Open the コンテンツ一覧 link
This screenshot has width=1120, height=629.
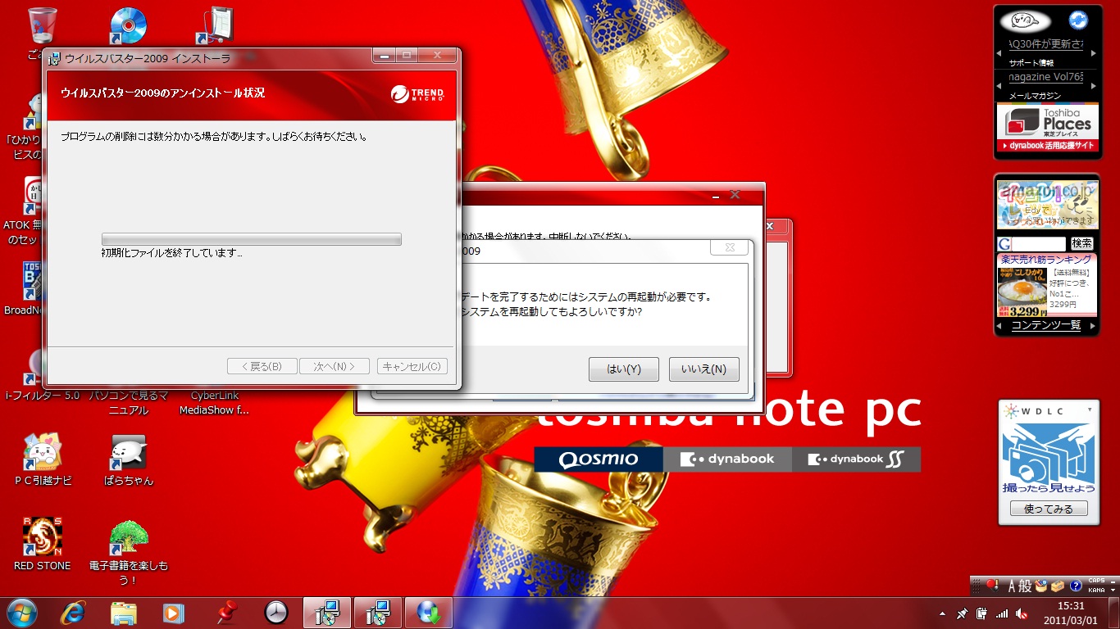(x=1046, y=325)
